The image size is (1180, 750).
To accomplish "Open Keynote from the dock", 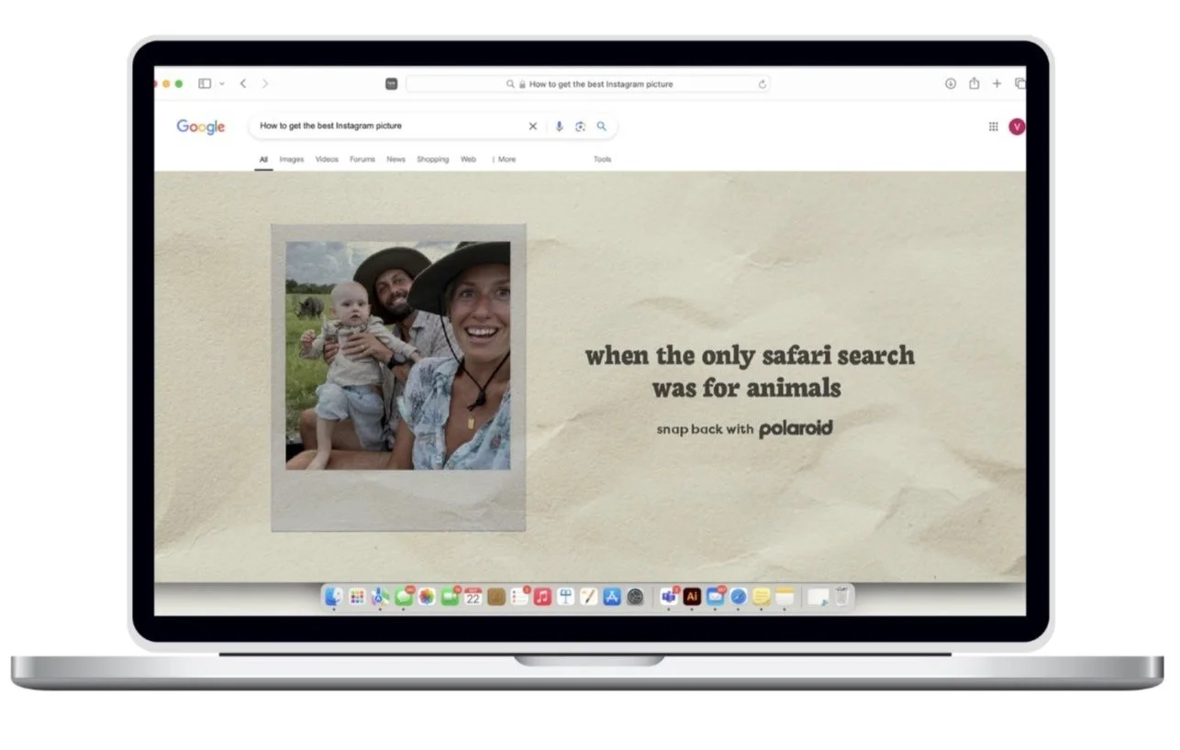I will click(x=566, y=597).
